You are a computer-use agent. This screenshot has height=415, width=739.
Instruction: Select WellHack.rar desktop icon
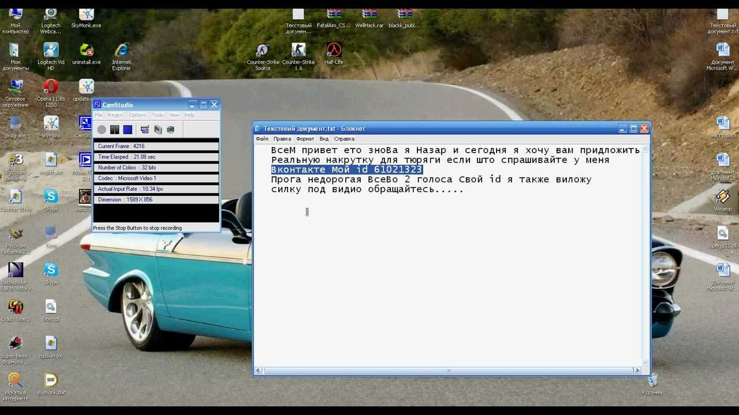click(369, 18)
